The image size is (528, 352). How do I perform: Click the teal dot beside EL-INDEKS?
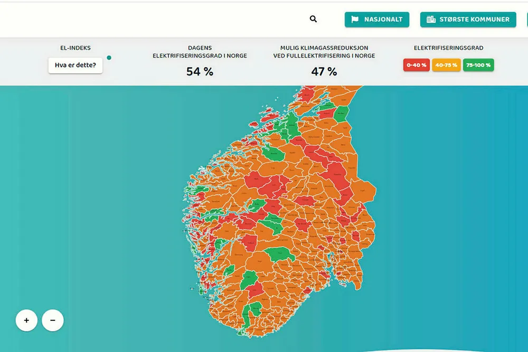point(109,58)
